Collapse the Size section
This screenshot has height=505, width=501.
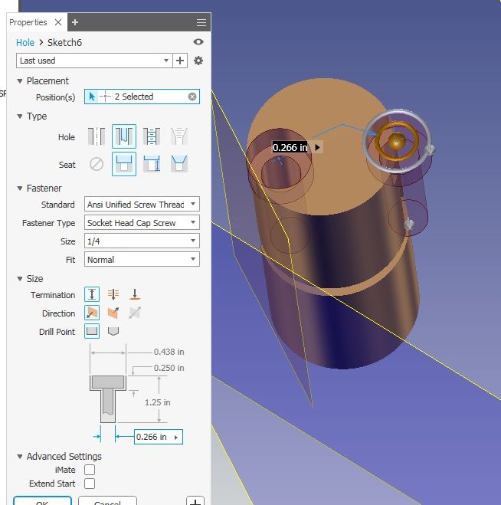(20, 279)
